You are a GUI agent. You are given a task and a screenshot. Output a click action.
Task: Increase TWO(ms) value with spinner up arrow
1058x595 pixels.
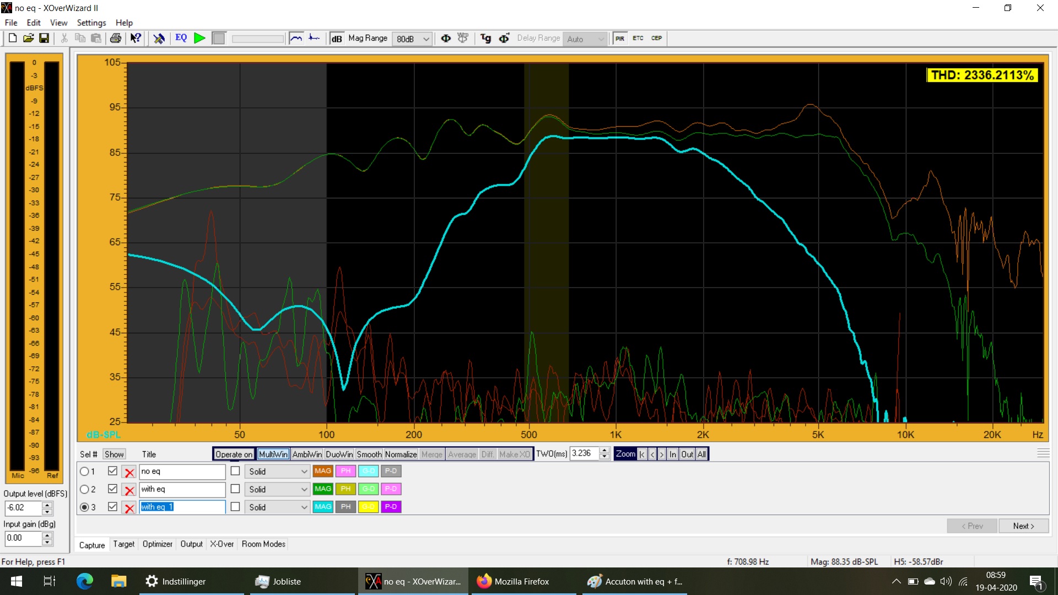click(x=604, y=451)
